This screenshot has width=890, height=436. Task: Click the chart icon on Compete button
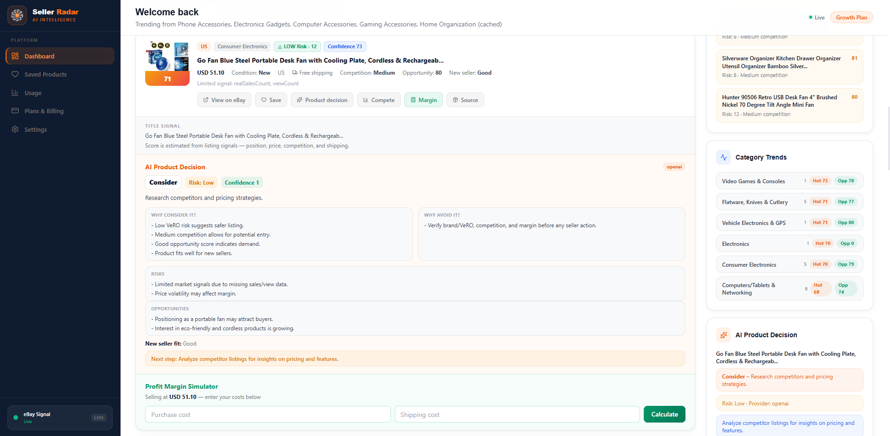tap(366, 100)
